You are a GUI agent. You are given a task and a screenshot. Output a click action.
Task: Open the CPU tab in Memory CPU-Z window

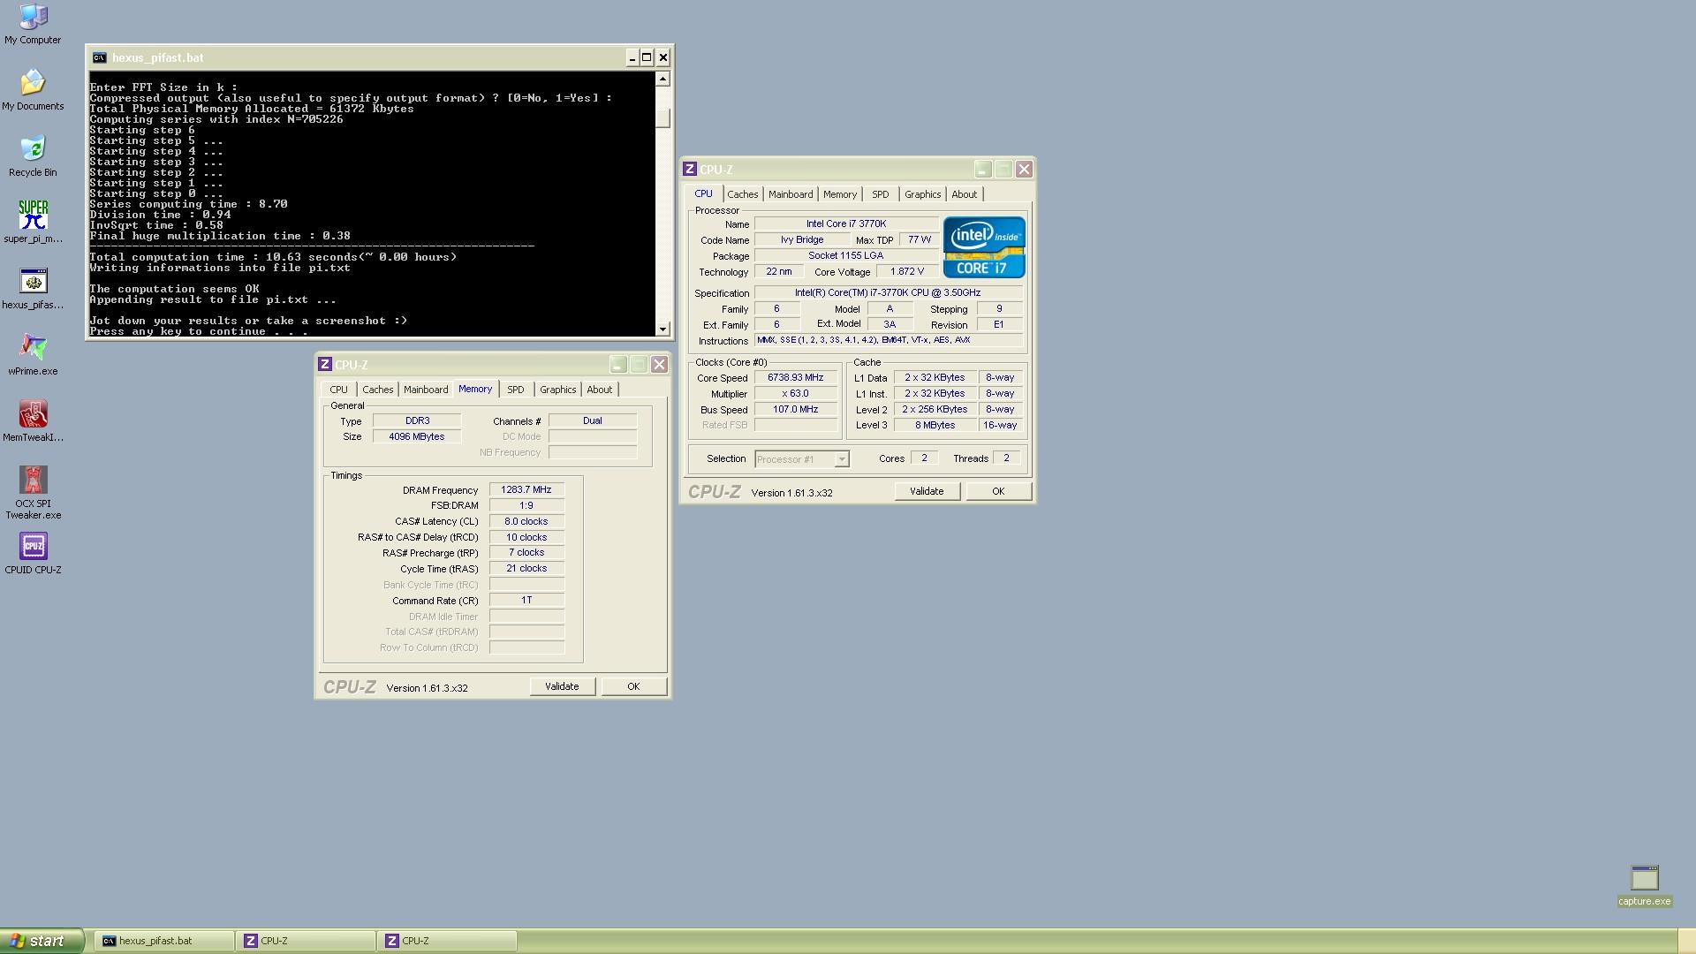338,390
